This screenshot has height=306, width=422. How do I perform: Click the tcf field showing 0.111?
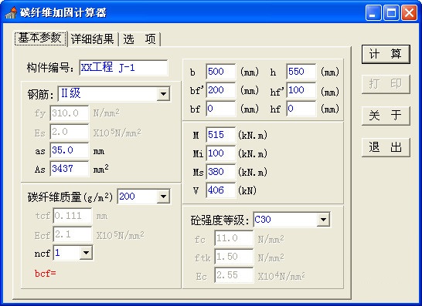tap(73, 216)
